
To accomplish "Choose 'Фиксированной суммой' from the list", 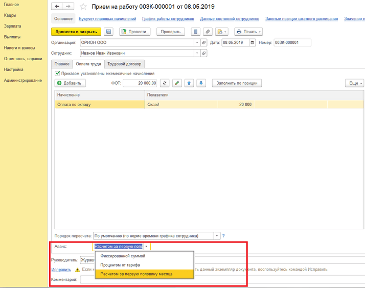I will 123,256.
